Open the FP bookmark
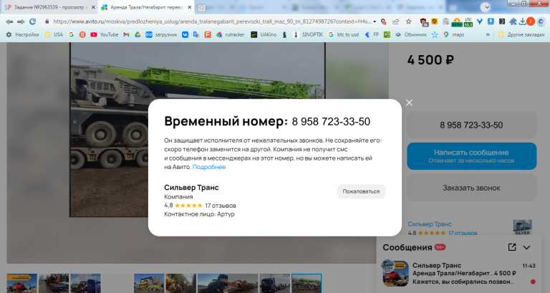This screenshot has height=293, width=550. 372,34
